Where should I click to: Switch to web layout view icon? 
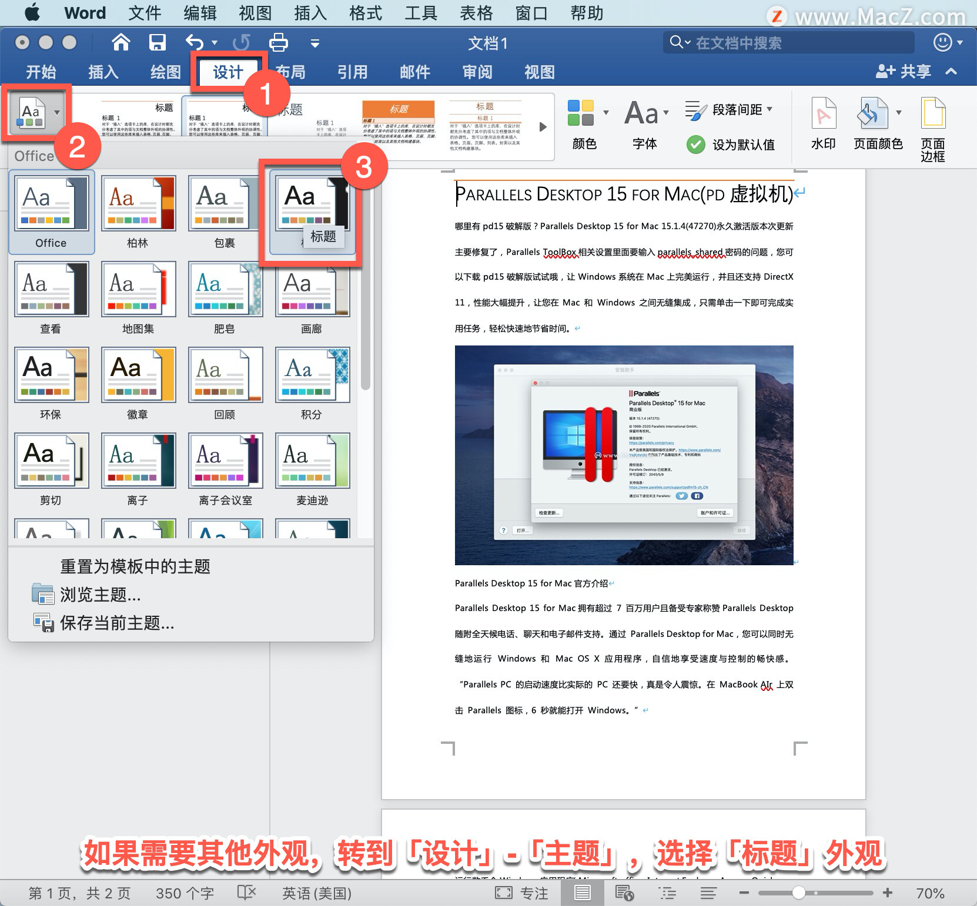pyautogui.click(x=624, y=894)
